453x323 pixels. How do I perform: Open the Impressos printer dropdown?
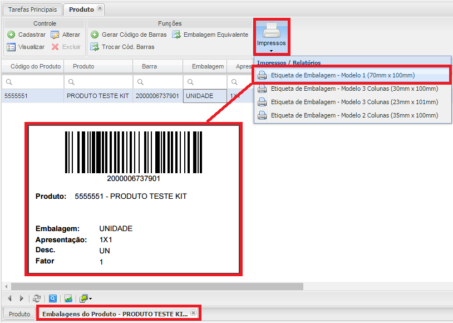point(271,37)
